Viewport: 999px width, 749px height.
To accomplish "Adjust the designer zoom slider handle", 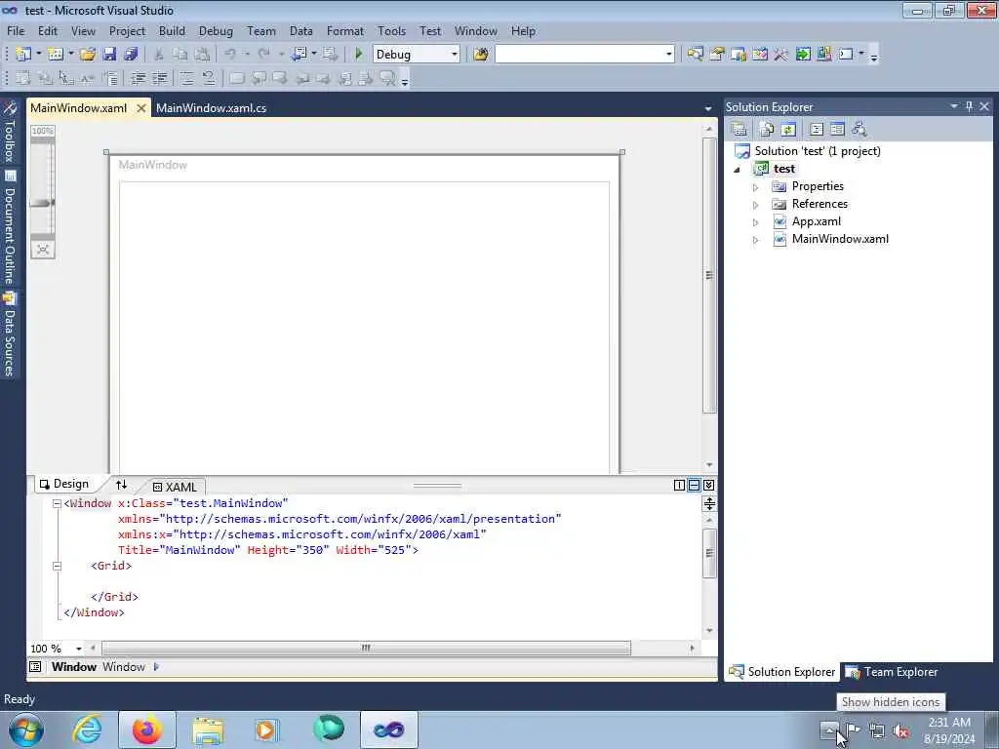I will (43, 203).
